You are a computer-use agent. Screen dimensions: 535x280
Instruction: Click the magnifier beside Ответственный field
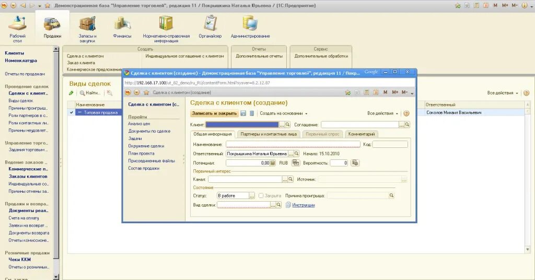[x=297, y=154]
